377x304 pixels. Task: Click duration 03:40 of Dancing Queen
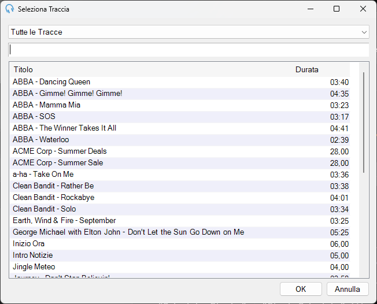339,82
